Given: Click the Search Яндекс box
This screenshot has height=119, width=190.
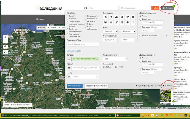Looking at the screenshot, I should [x=128, y=115].
